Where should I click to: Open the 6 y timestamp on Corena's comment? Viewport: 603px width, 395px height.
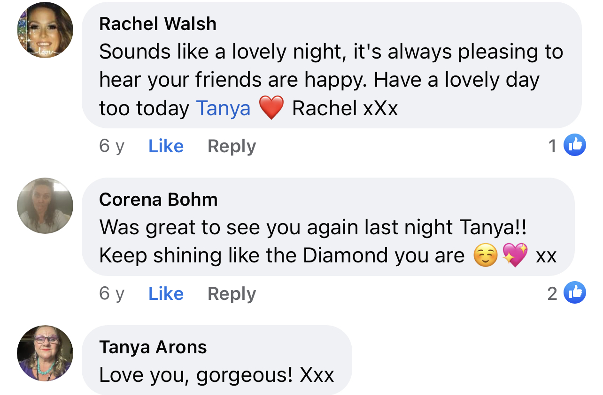(112, 294)
